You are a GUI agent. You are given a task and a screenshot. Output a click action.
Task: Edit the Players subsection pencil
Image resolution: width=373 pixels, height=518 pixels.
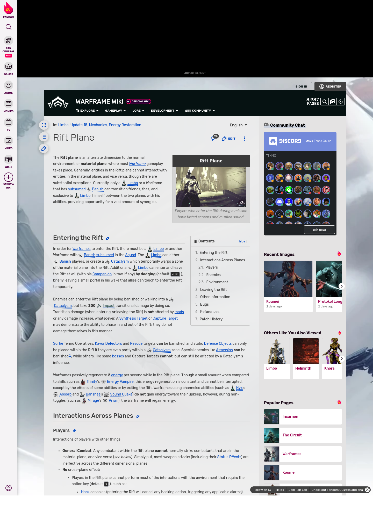(74, 430)
